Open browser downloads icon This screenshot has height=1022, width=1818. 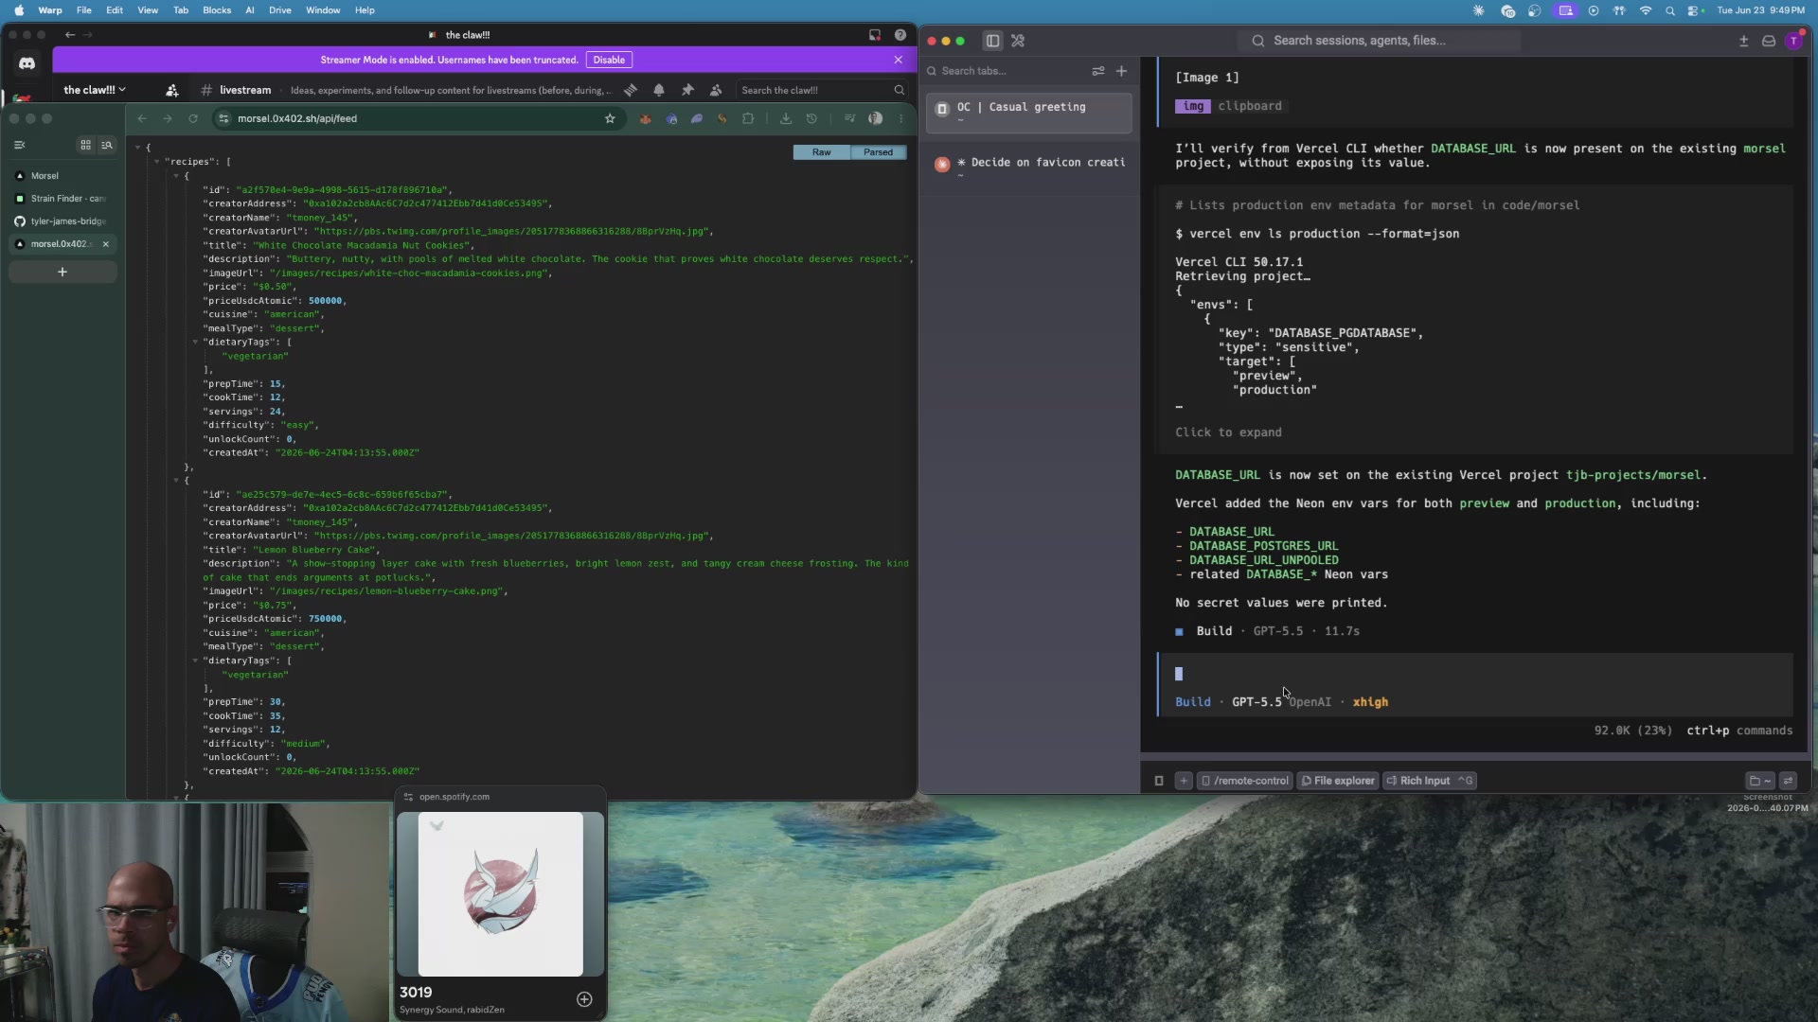point(786,118)
